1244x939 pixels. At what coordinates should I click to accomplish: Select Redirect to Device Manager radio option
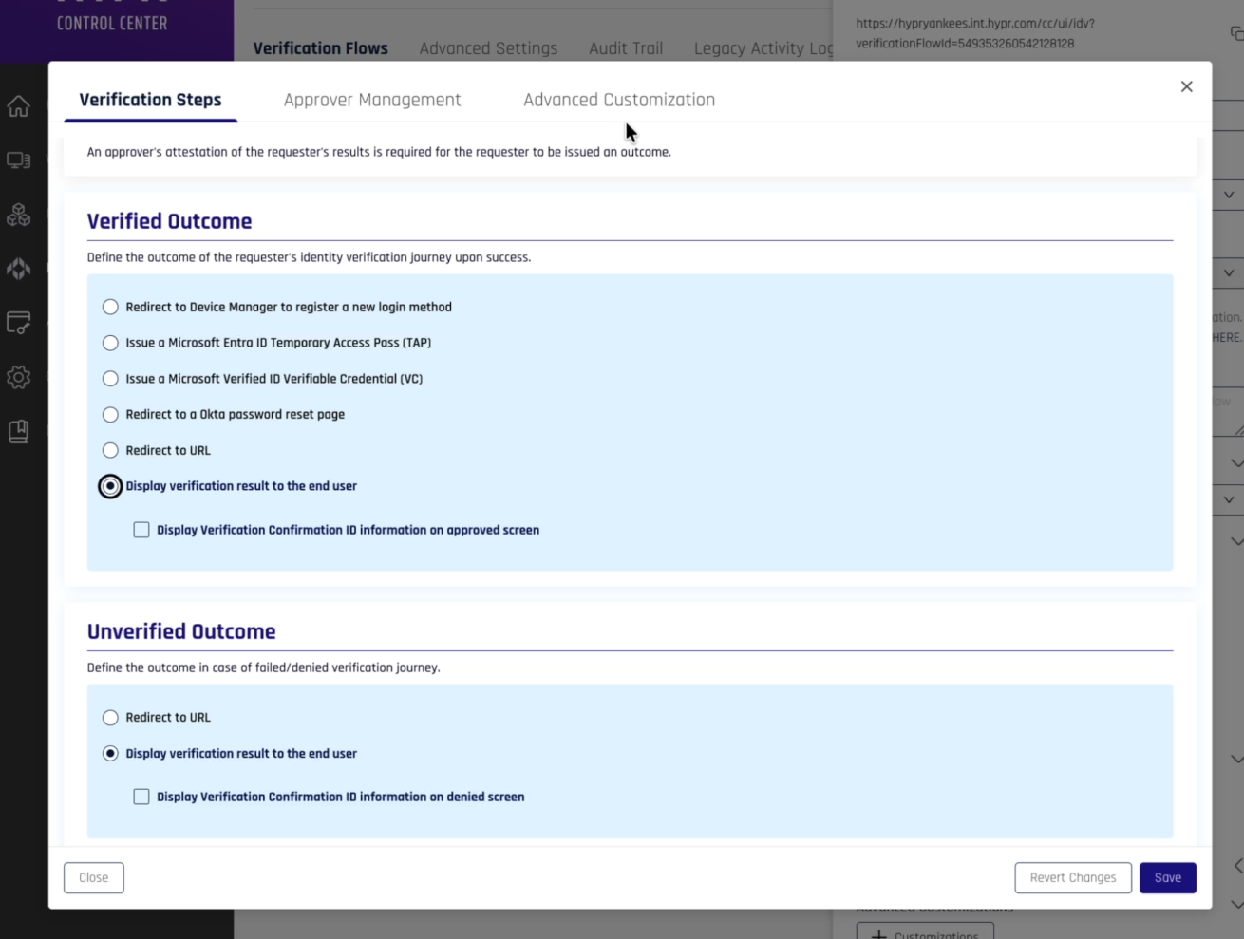pos(110,307)
